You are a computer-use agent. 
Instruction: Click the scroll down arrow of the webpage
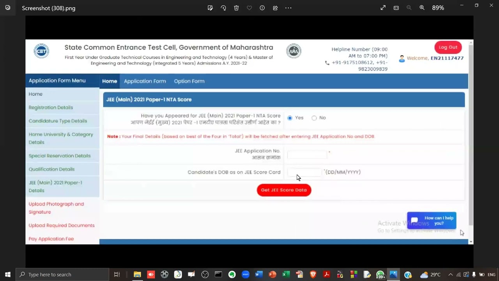pos(471,242)
